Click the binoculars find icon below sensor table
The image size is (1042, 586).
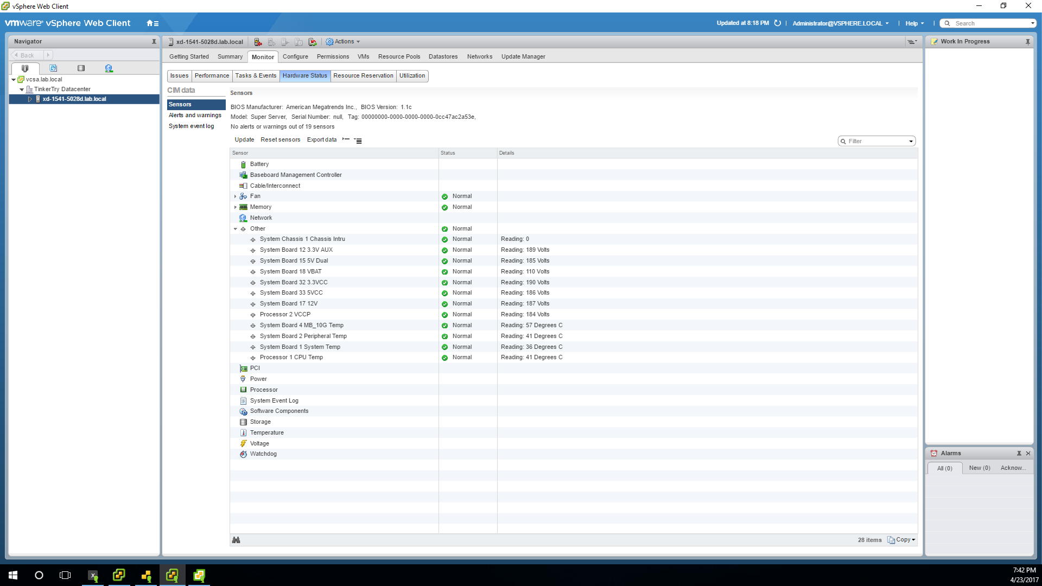(236, 540)
